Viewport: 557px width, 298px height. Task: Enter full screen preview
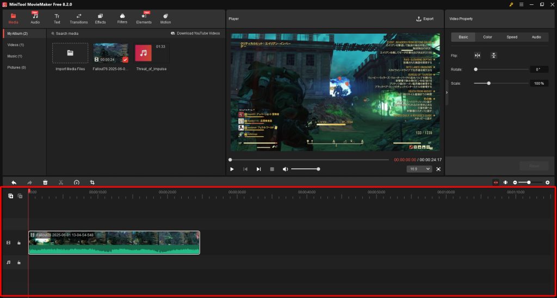click(x=438, y=169)
